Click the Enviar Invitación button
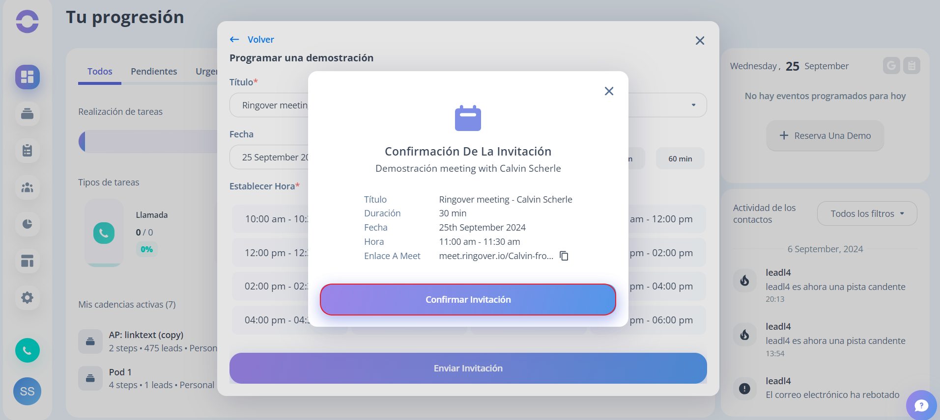This screenshot has width=940, height=420. click(x=468, y=368)
